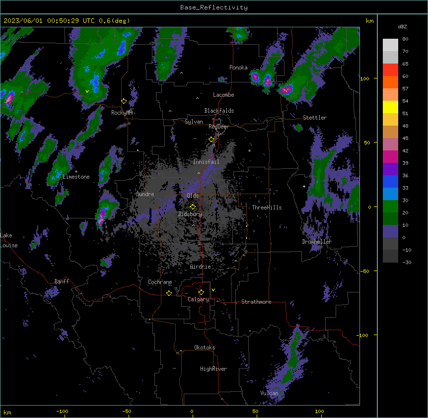This screenshot has width=428, height=418.
Task: Click yellow diamond marker above Calgary label
Action: click(201, 292)
